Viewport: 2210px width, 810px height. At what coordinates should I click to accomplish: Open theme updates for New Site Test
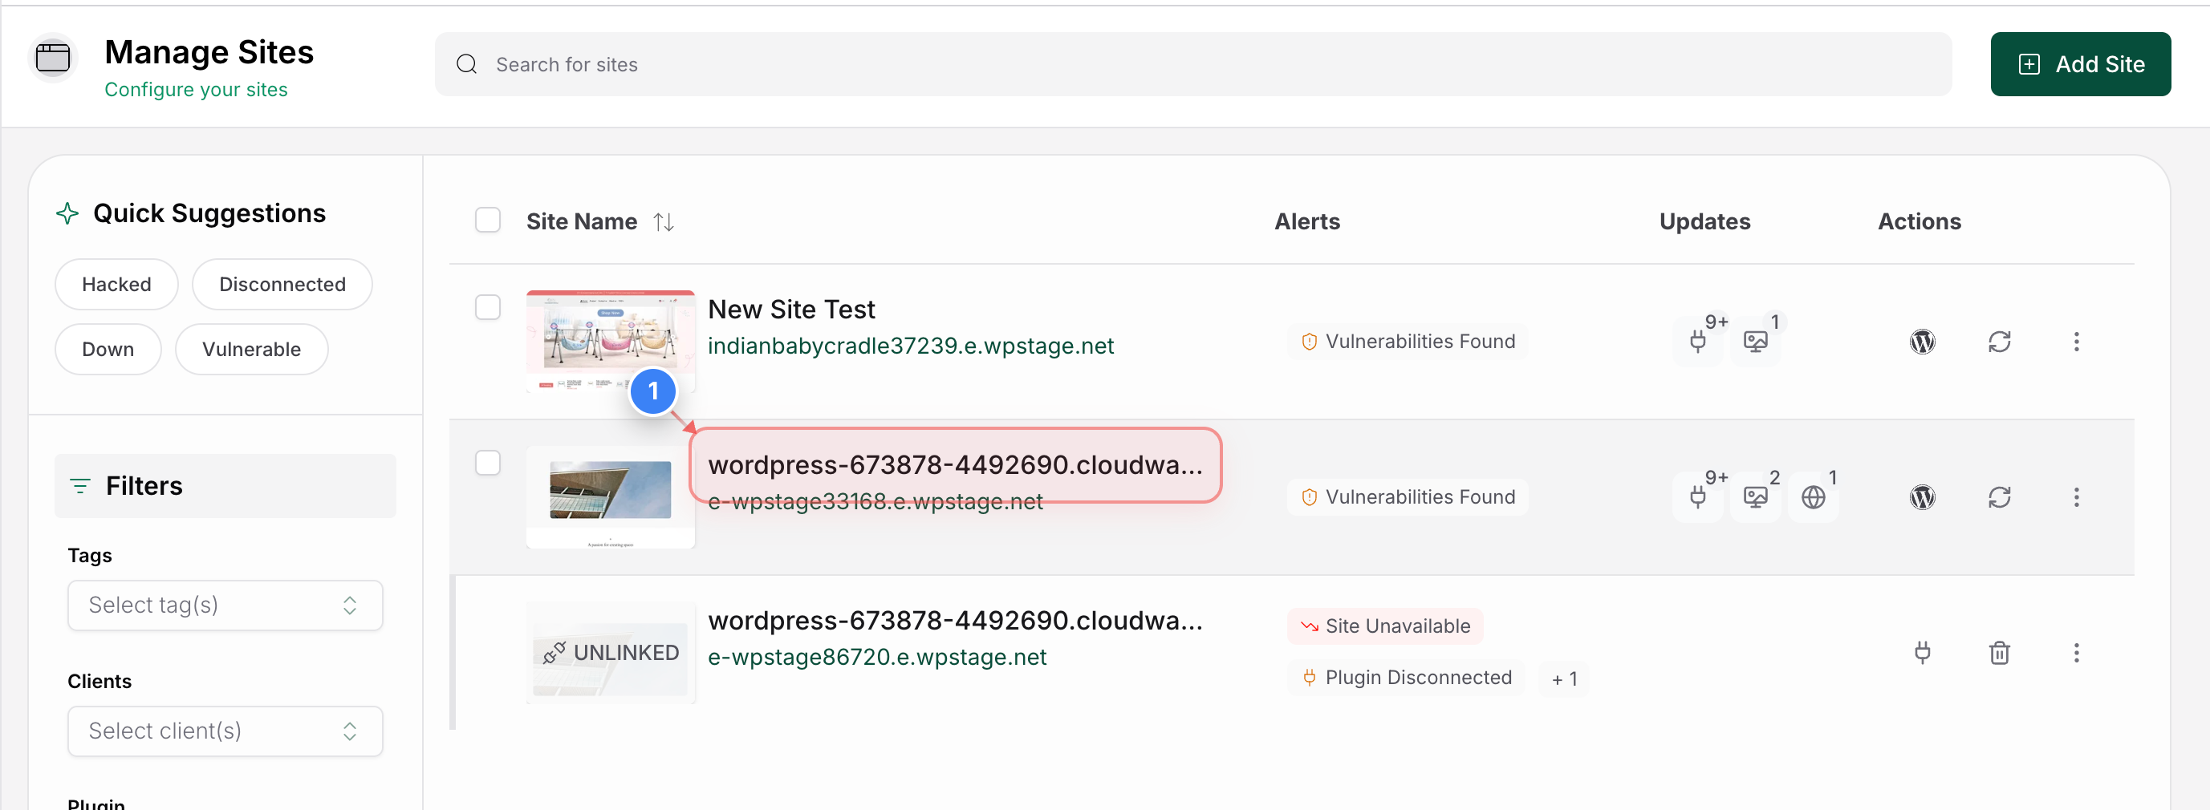pyautogui.click(x=1755, y=341)
